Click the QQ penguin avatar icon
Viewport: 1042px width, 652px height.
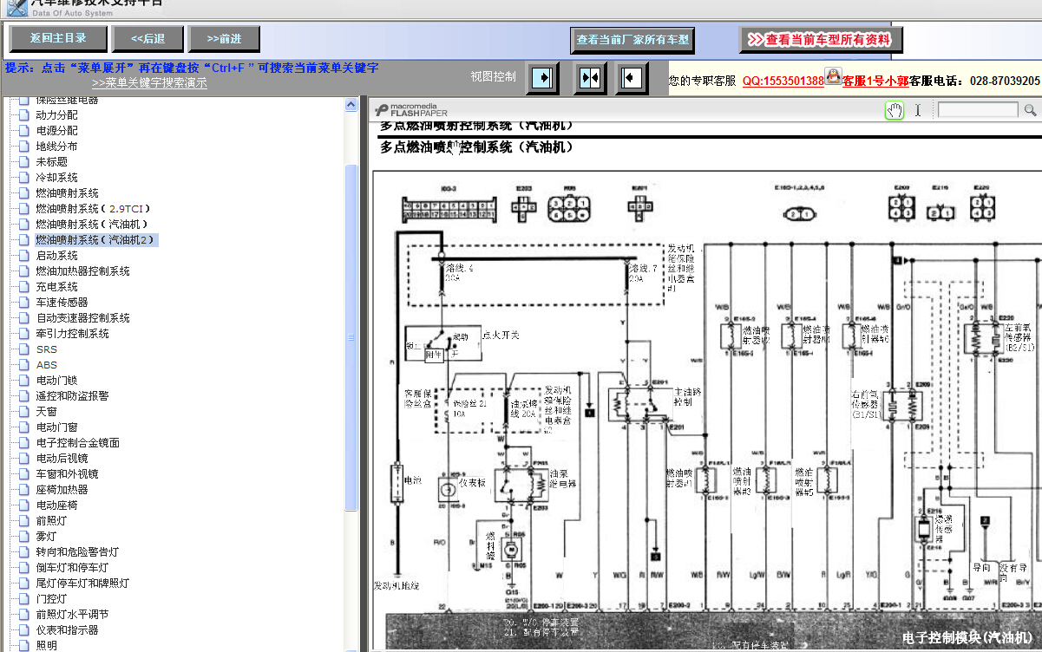(833, 77)
